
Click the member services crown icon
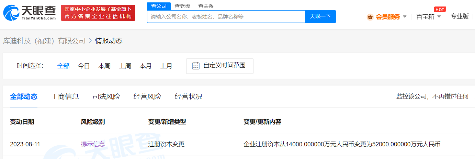[x=370, y=17]
